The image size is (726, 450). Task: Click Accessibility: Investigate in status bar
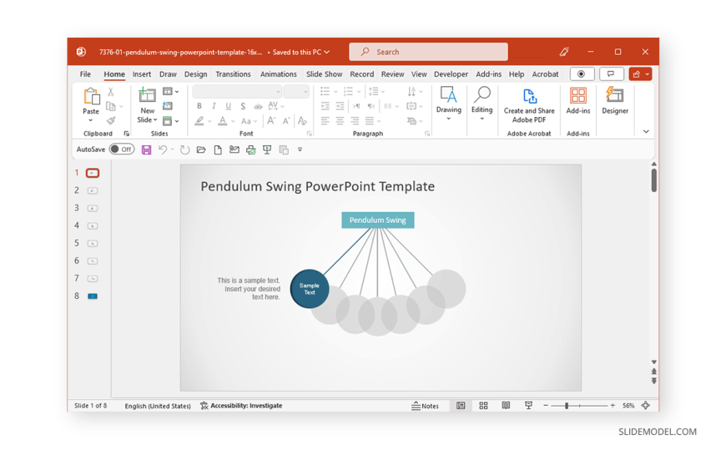click(241, 406)
